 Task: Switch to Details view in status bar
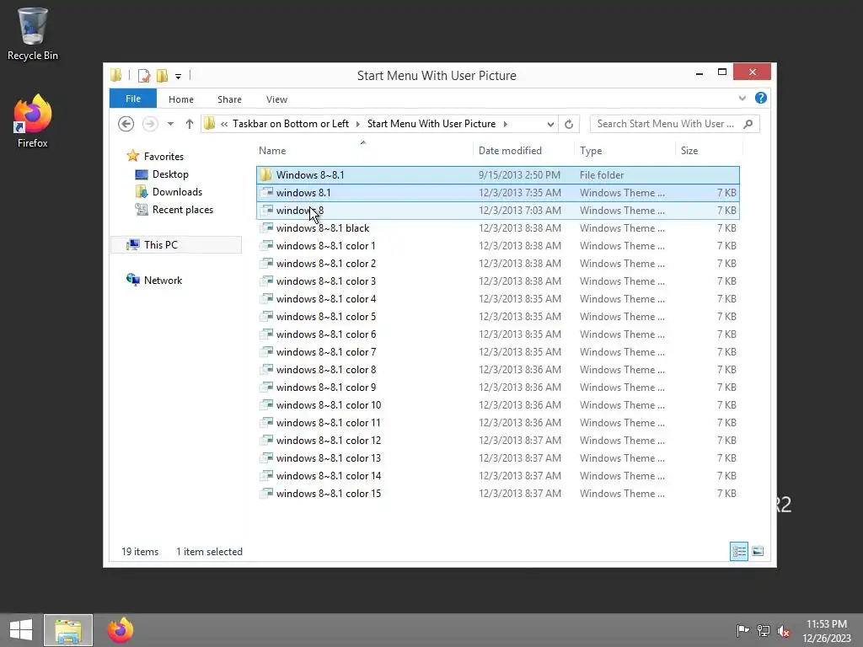tap(738, 551)
